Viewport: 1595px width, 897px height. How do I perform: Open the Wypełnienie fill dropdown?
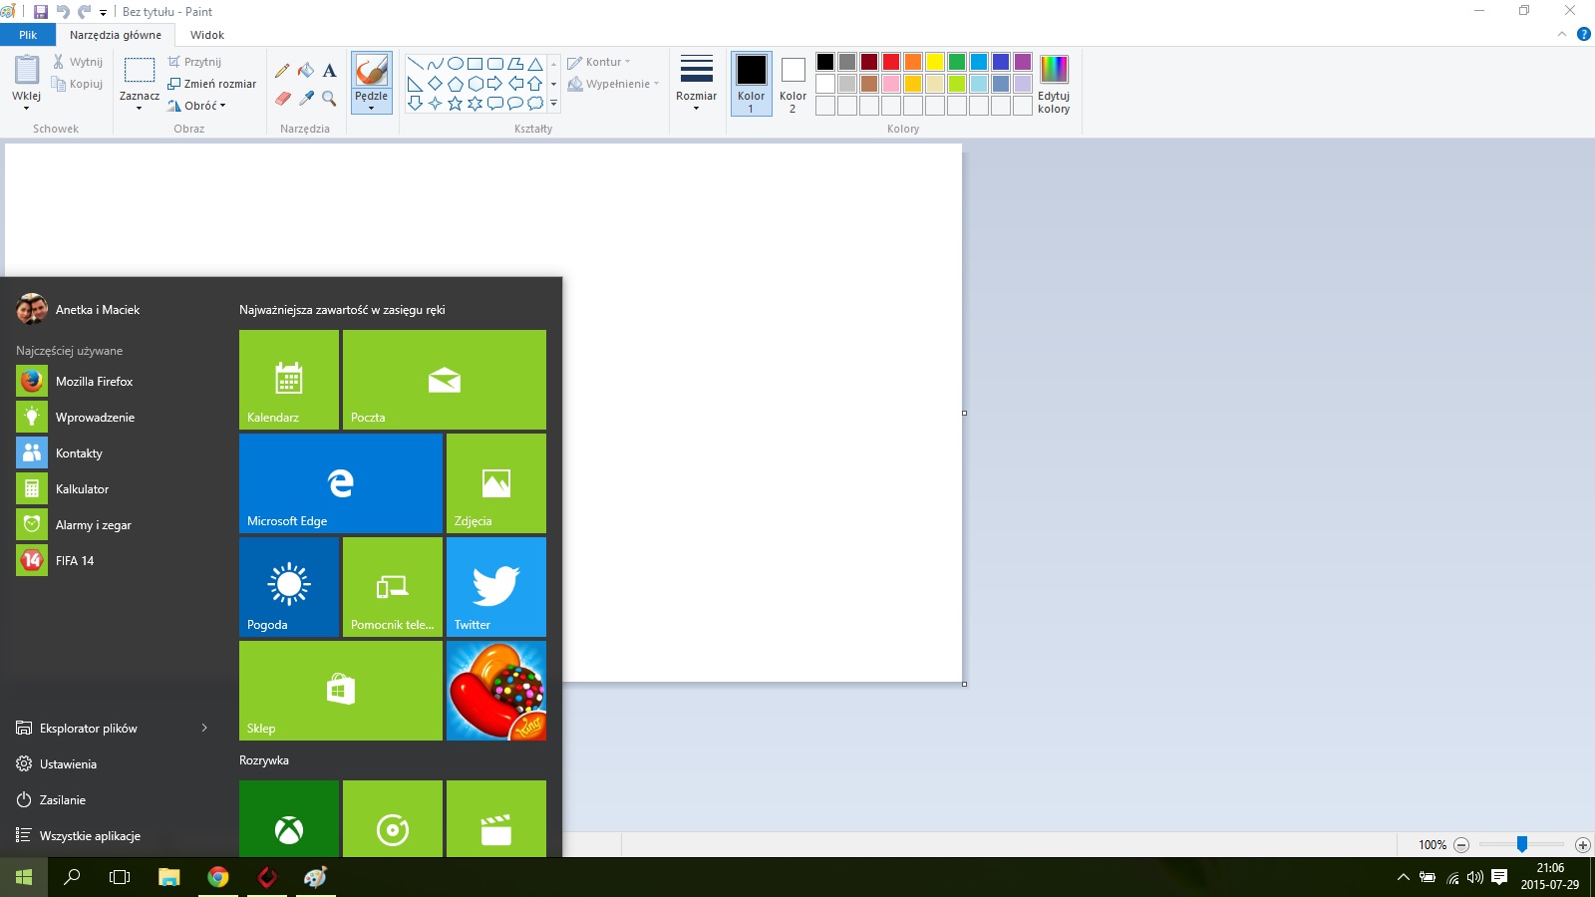click(x=613, y=84)
